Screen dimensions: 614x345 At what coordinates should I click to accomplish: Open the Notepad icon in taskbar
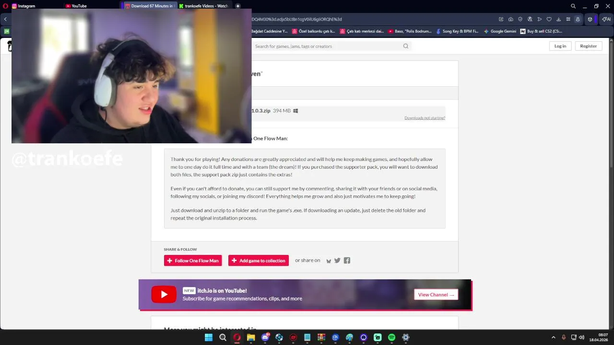click(307, 337)
